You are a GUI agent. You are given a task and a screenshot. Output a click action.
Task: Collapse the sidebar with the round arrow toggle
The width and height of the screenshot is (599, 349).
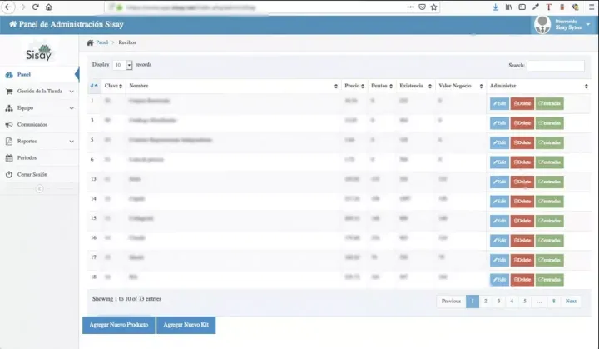click(39, 188)
